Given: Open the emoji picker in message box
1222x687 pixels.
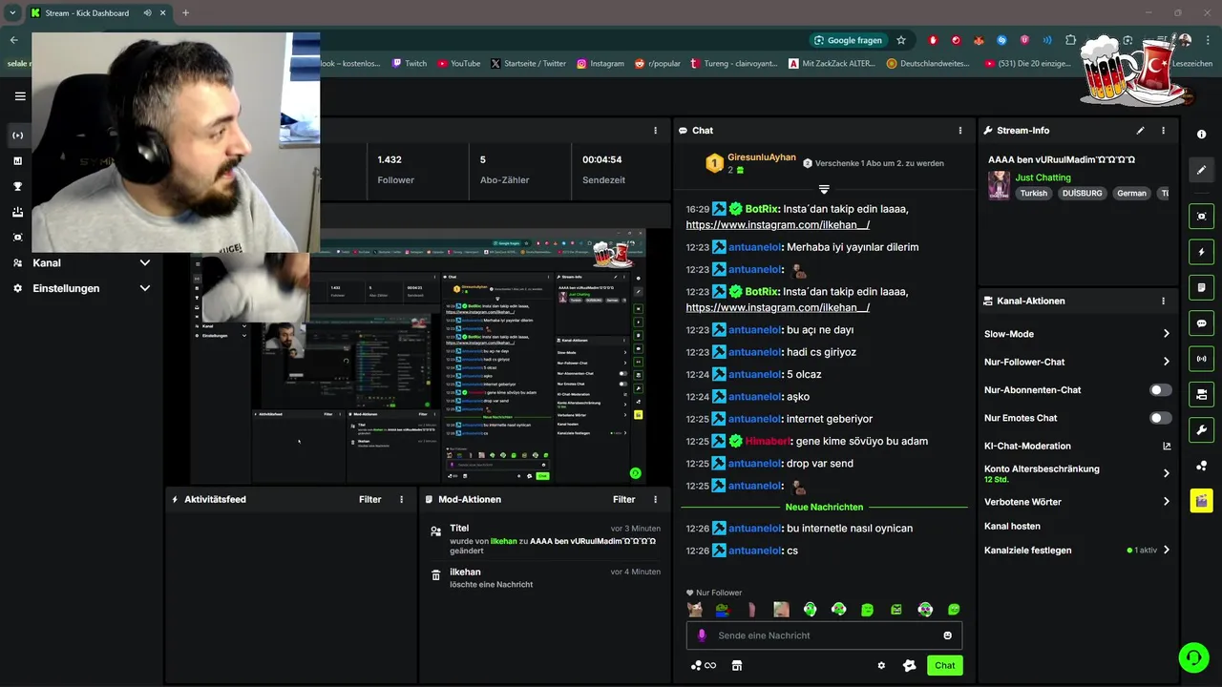Looking at the screenshot, I should pyautogui.click(x=947, y=635).
